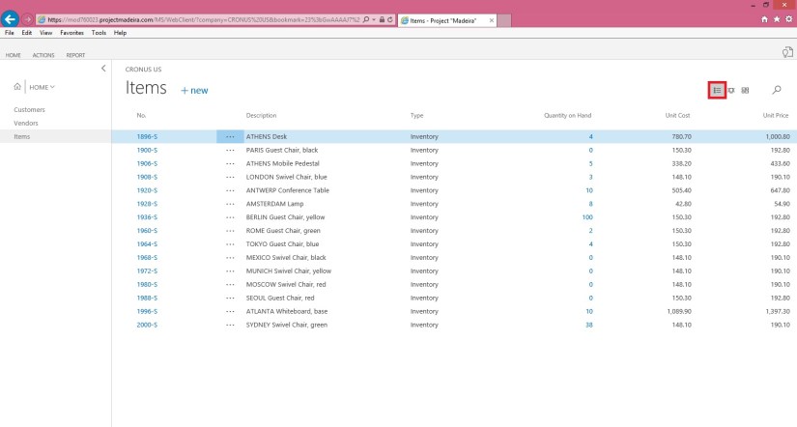797x427 pixels.
Task: Click the browser refresh icon in address bar
Action: pos(388,19)
